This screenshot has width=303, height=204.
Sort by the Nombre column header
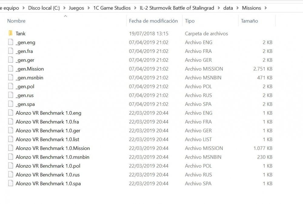[x=16, y=21]
